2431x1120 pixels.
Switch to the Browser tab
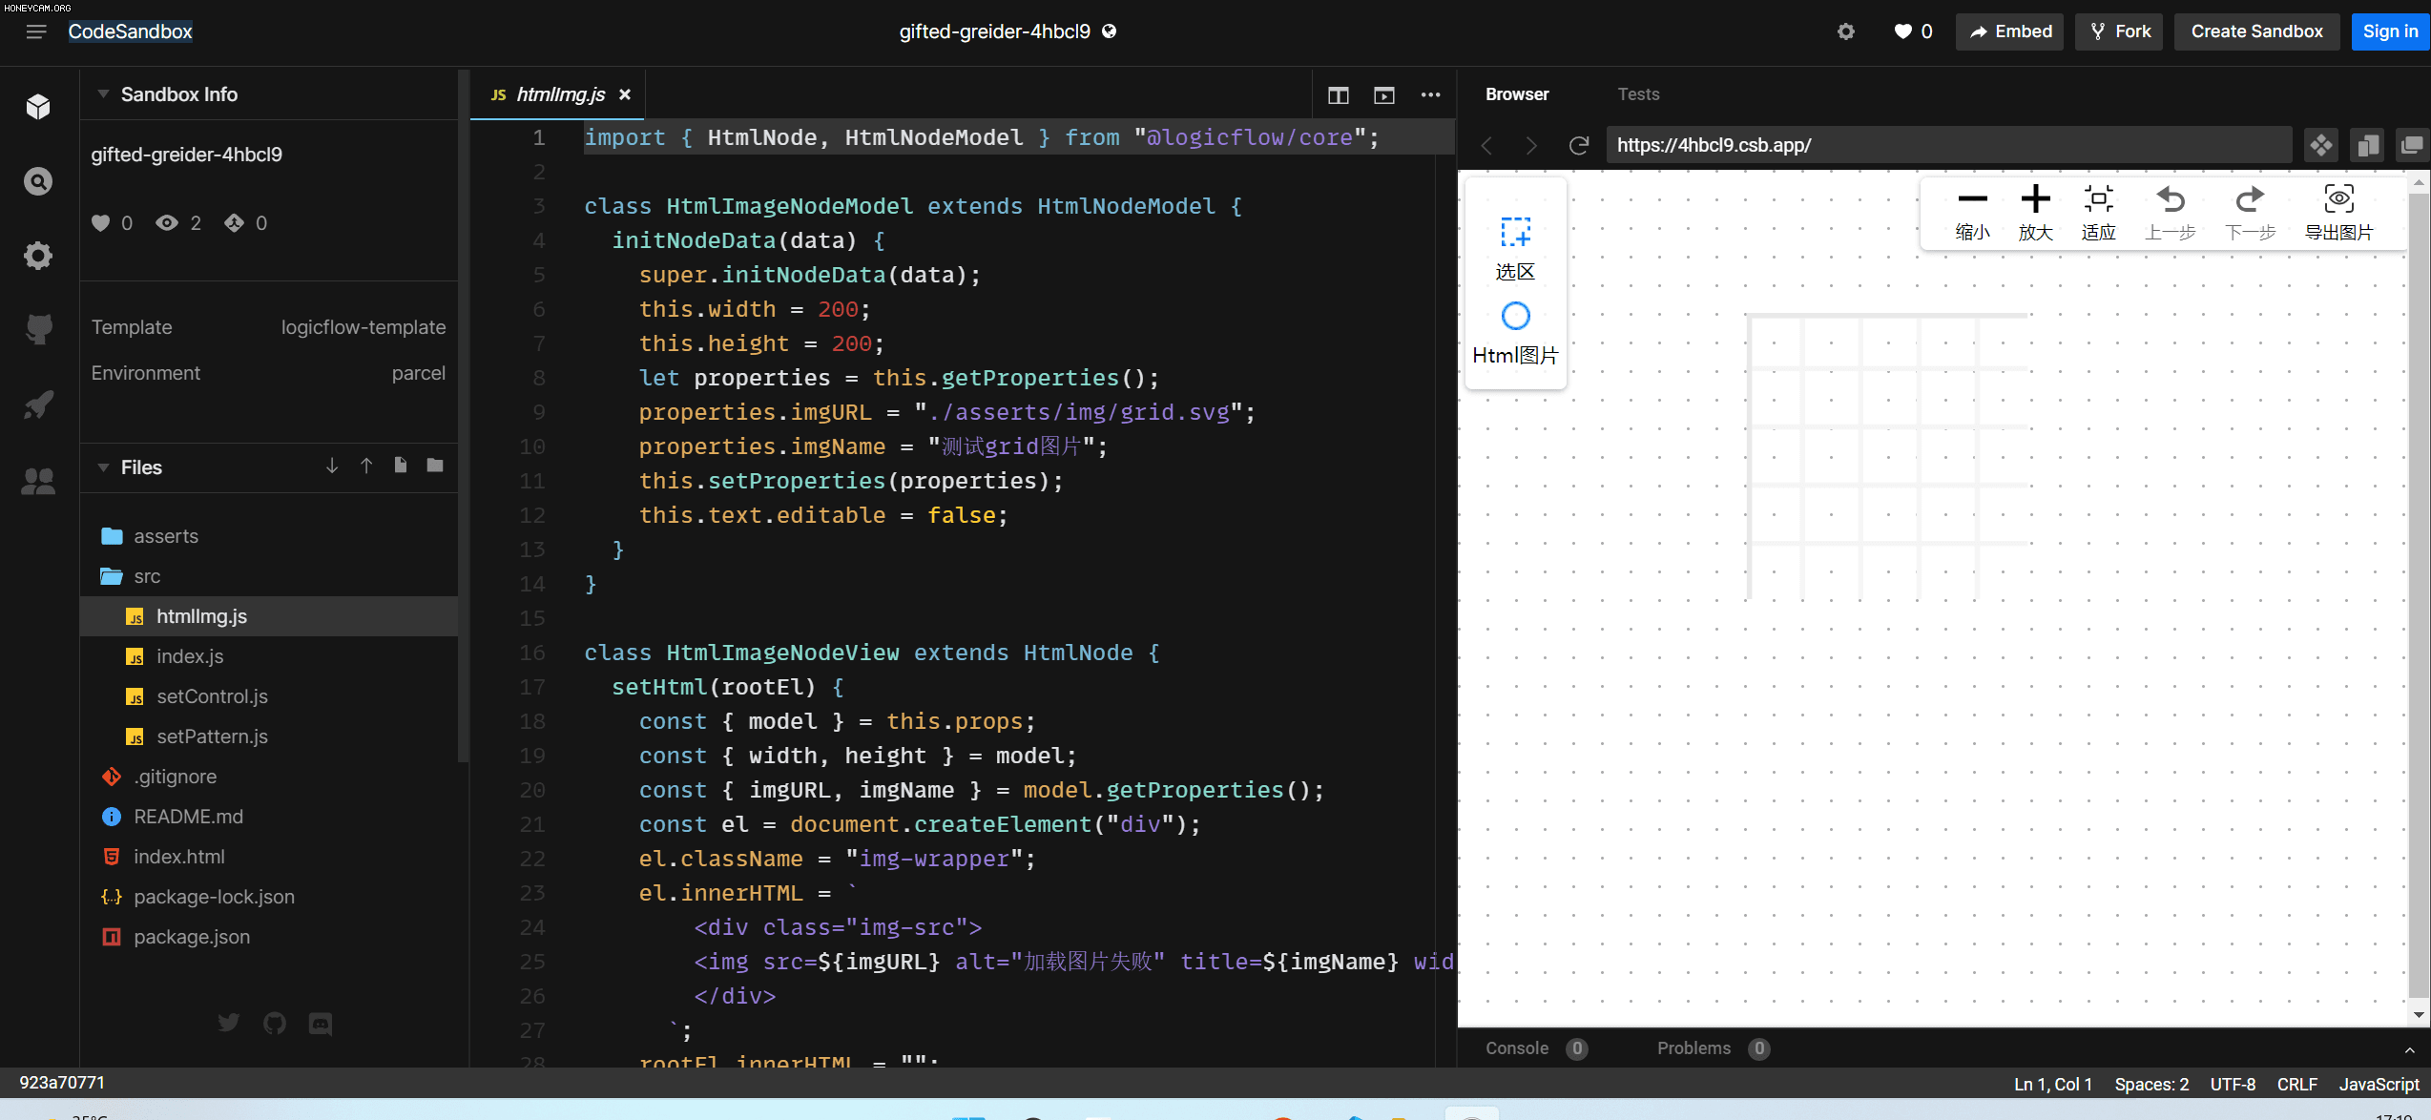coord(1517,94)
